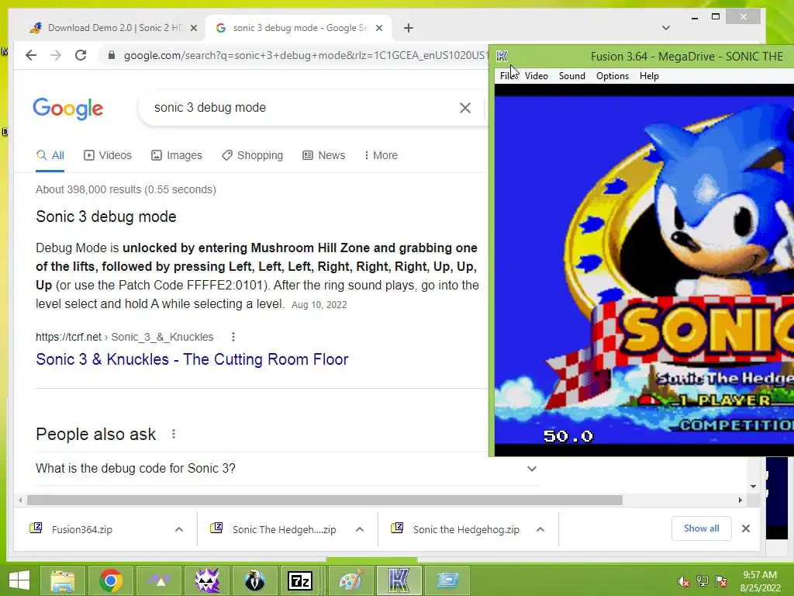Reload the Google search page
Screen dimensions: 794x596
[81, 55]
